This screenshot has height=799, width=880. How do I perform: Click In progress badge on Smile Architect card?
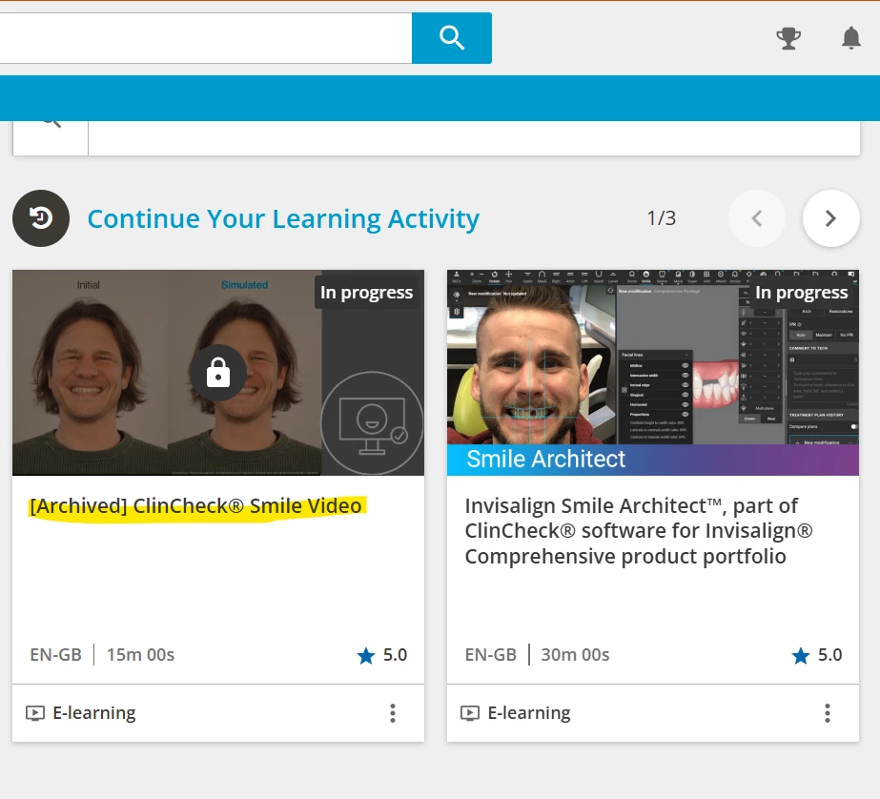[801, 293]
